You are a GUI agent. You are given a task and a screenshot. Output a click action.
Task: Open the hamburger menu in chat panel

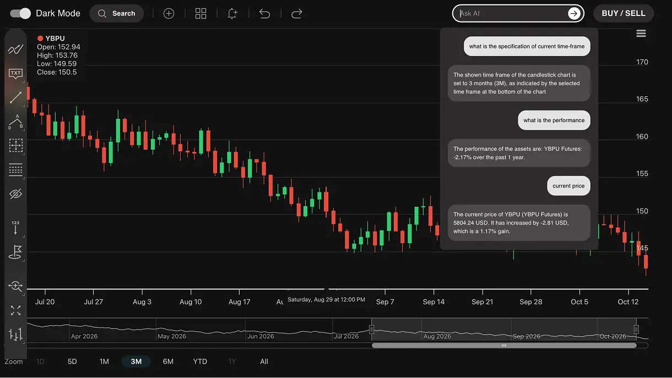click(641, 33)
